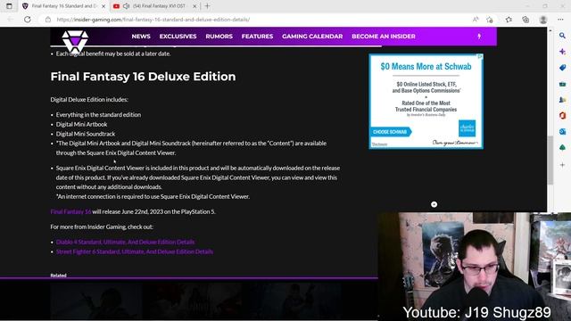The image size is (571, 321).
Task: Open the EXCLUSIVES menu item
Action: tap(178, 37)
